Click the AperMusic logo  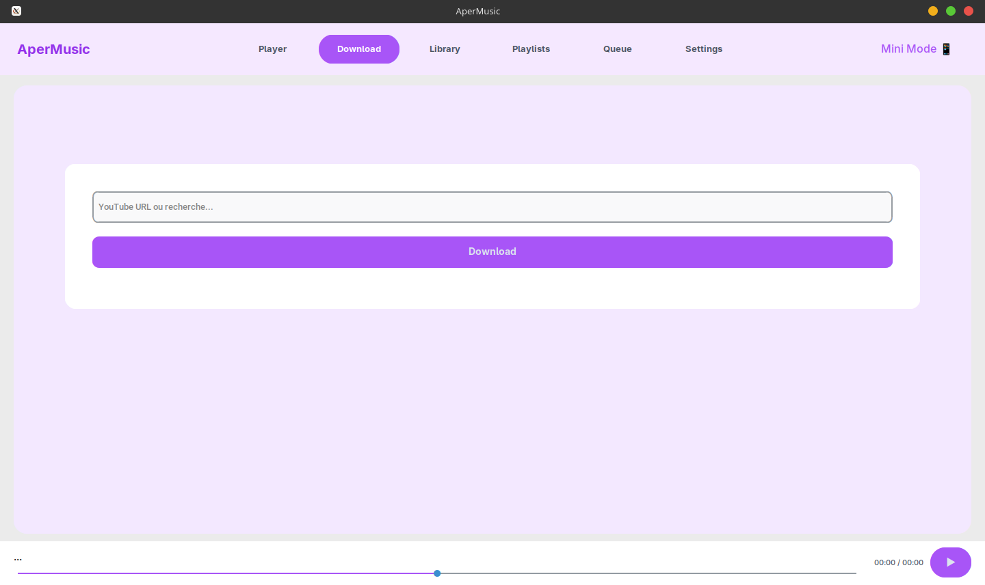(x=53, y=49)
